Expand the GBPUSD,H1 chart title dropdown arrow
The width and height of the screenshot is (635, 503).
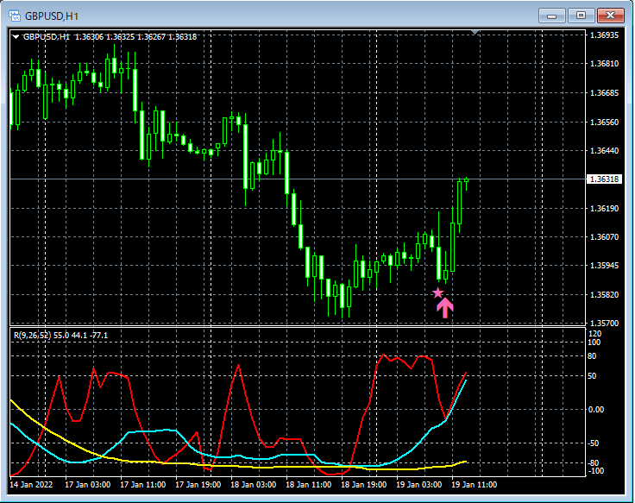click(16, 37)
